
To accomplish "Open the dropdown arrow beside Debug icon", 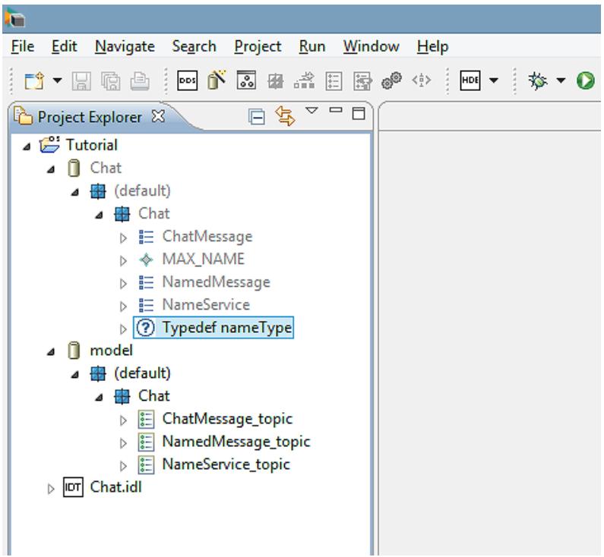I will 561,80.
